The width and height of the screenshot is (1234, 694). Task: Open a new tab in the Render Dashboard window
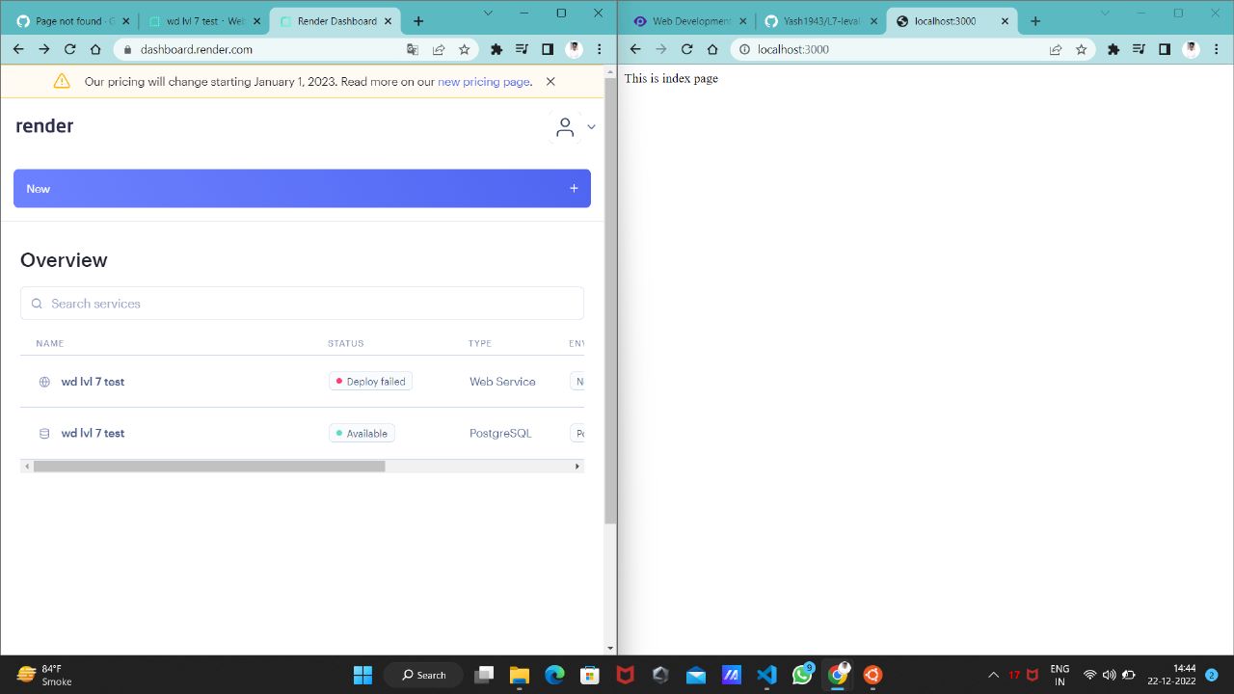pyautogui.click(x=418, y=21)
